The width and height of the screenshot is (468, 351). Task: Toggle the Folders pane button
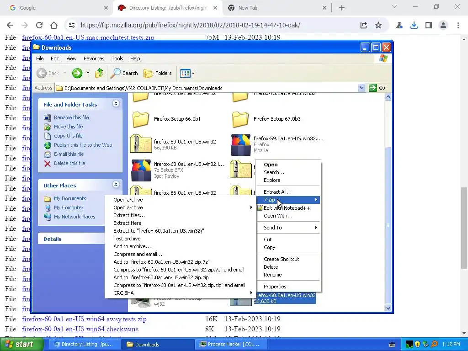pos(158,73)
